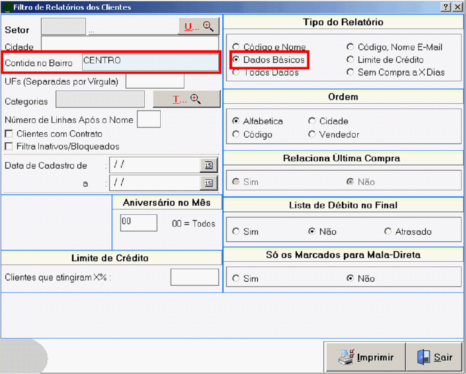Select Atrasado in Lista de Débito
This screenshot has width=466, height=374.
click(x=388, y=232)
